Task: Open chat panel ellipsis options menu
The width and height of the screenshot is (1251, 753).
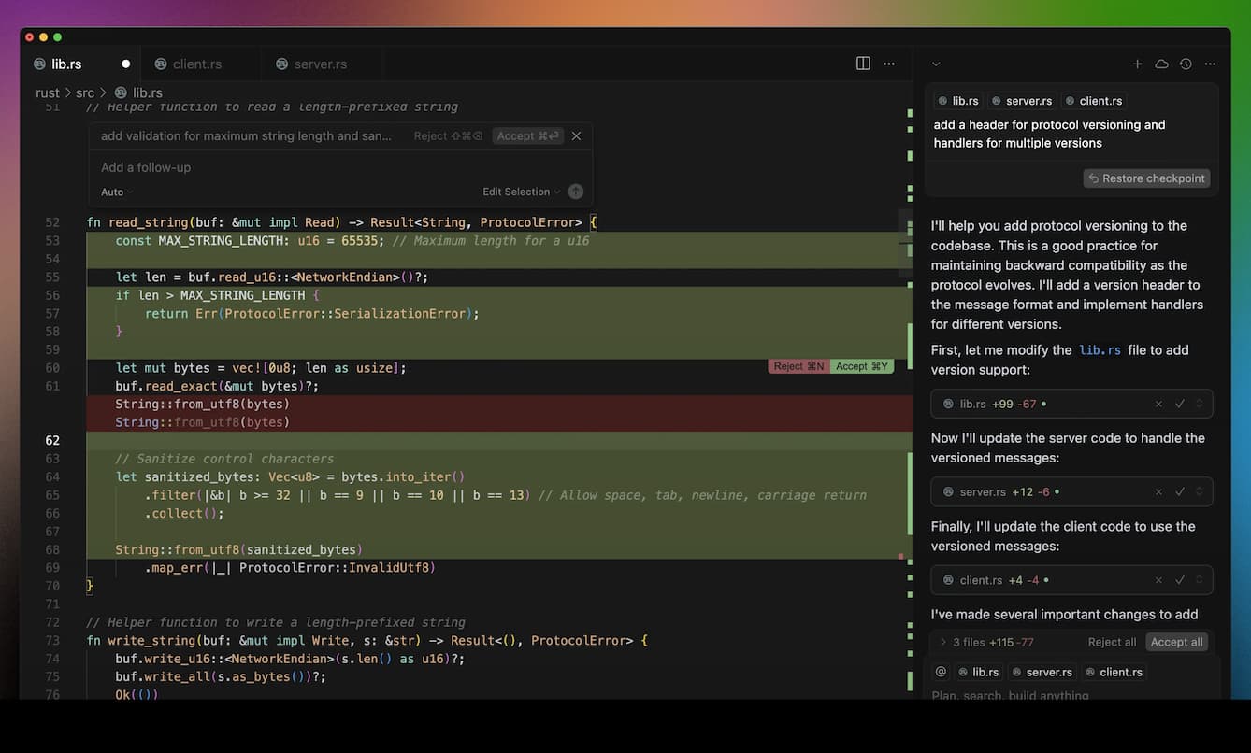Action: [x=1210, y=64]
